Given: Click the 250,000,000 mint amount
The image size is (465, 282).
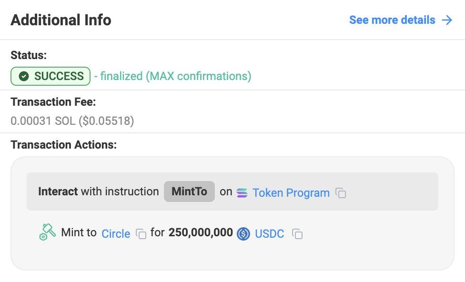Looking at the screenshot, I should pos(201,232).
